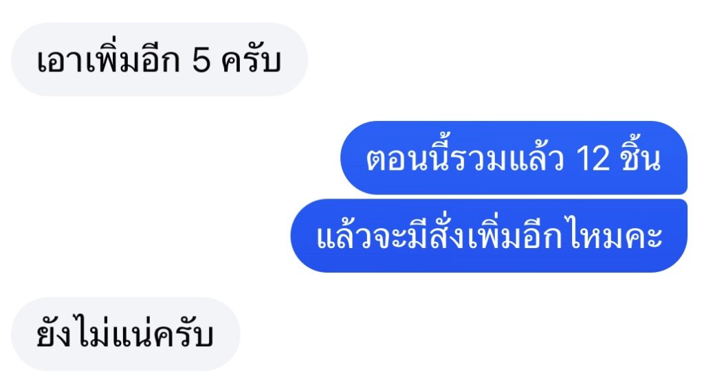The width and height of the screenshot is (704, 384).
Task: Select the gray message 'ยังไม่แน่ครับ'
Action: click(x=126, y=334)
